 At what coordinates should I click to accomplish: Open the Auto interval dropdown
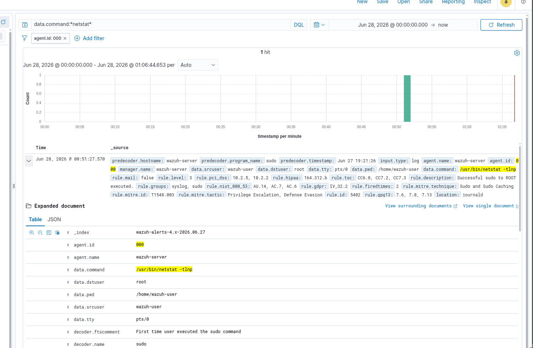(x=198, y=65)
